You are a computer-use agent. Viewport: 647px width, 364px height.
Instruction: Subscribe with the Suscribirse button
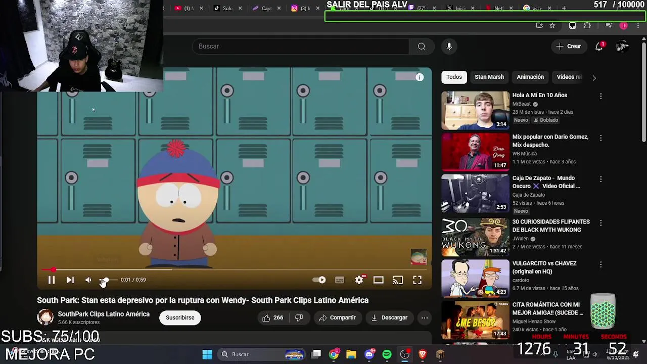pos(180,317)
